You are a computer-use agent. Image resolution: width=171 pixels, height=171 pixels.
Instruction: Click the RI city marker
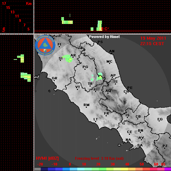pyautogui.click(x=96, y=92)
